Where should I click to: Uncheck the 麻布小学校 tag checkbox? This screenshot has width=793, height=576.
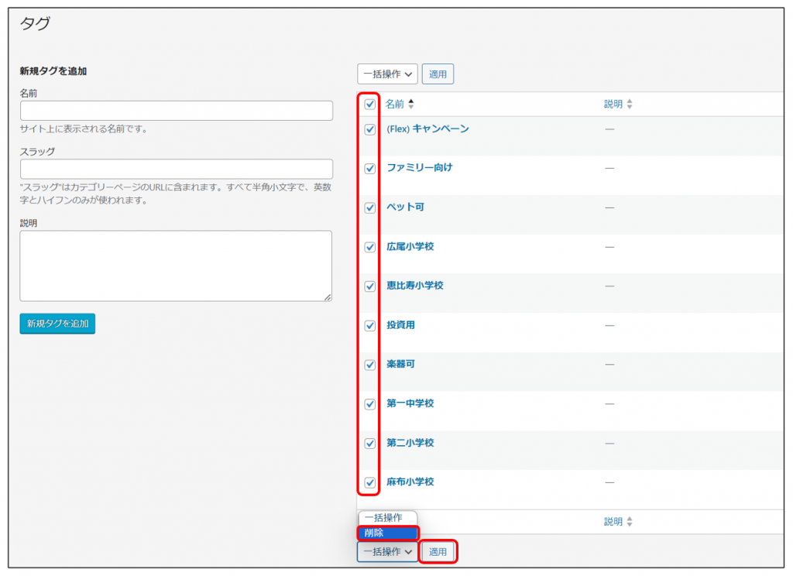pos(369,482)
